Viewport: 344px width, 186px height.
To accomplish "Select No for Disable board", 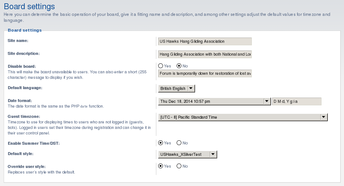I will coord(179,66).
